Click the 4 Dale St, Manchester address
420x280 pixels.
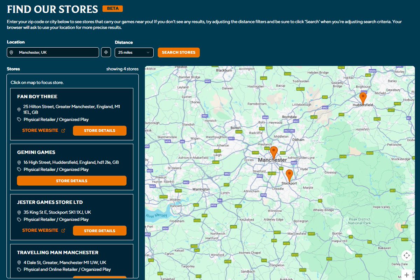tap(65, 262)
